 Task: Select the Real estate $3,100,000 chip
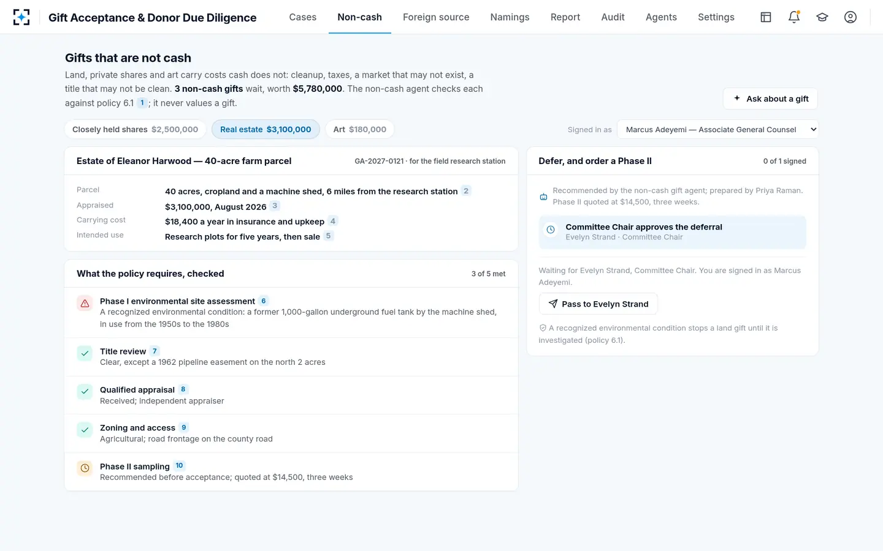click(x=266, y=129)
